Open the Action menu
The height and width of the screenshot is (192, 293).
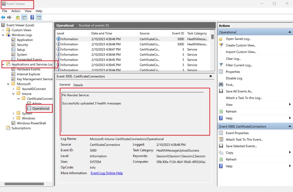(x=16, y=11)
